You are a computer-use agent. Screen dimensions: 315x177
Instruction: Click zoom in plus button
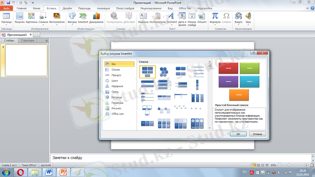pos(306,165)
